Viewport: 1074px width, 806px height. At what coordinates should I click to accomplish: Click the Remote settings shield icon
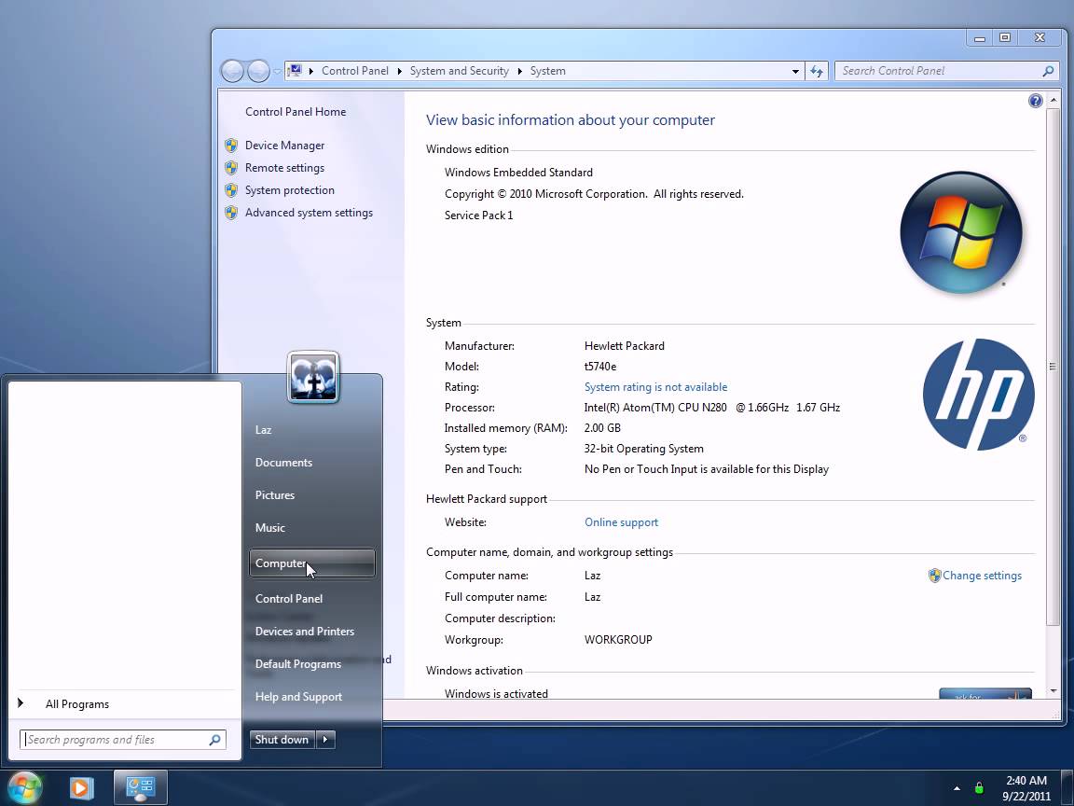click(231, 168)
